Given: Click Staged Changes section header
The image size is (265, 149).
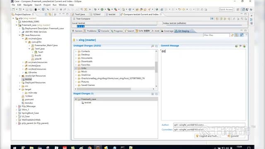Looking at the screenshot, I should (x=84, y=94).
